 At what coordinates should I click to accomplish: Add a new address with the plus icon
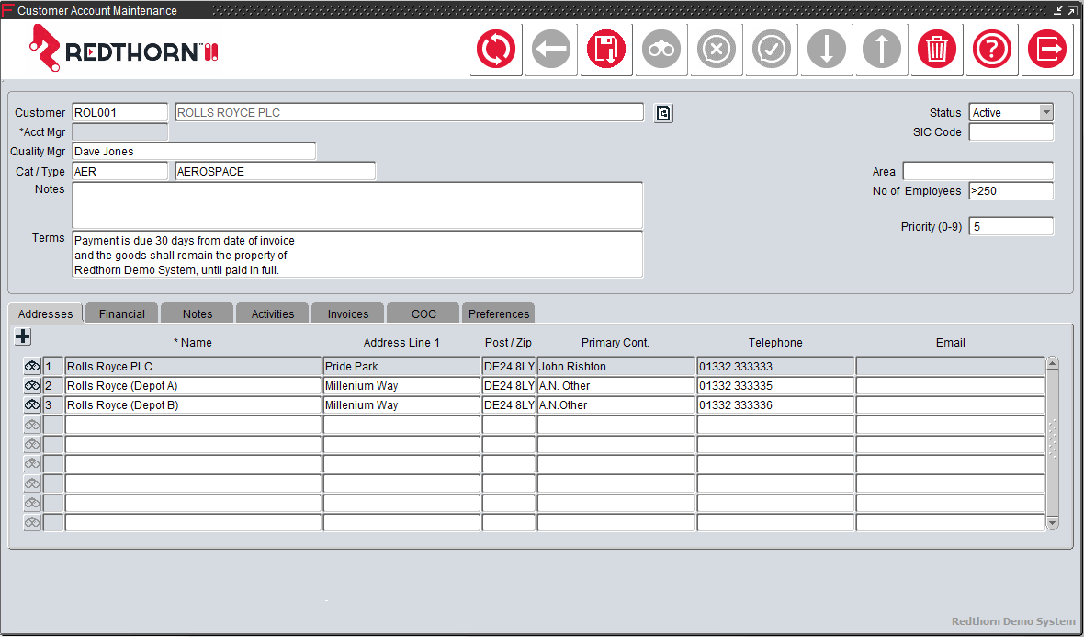click(22, 336)
